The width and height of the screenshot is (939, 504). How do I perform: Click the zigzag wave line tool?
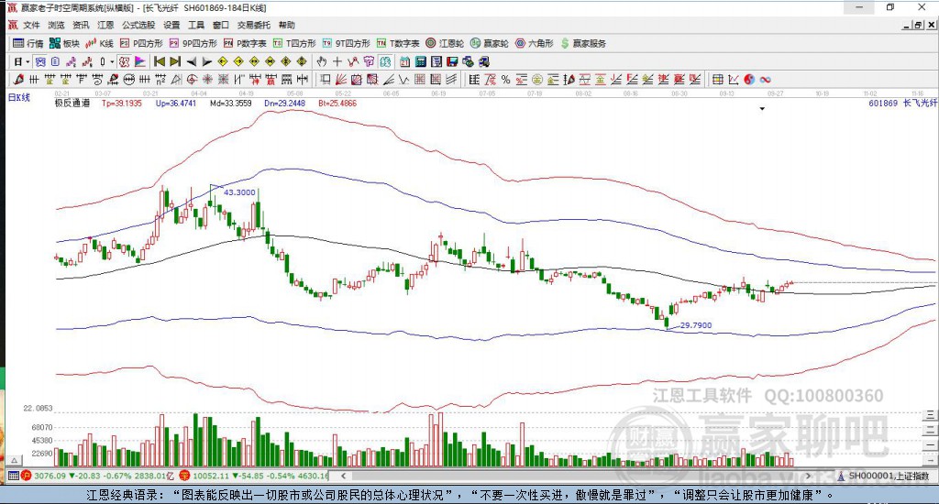click(x=403, y=80)
